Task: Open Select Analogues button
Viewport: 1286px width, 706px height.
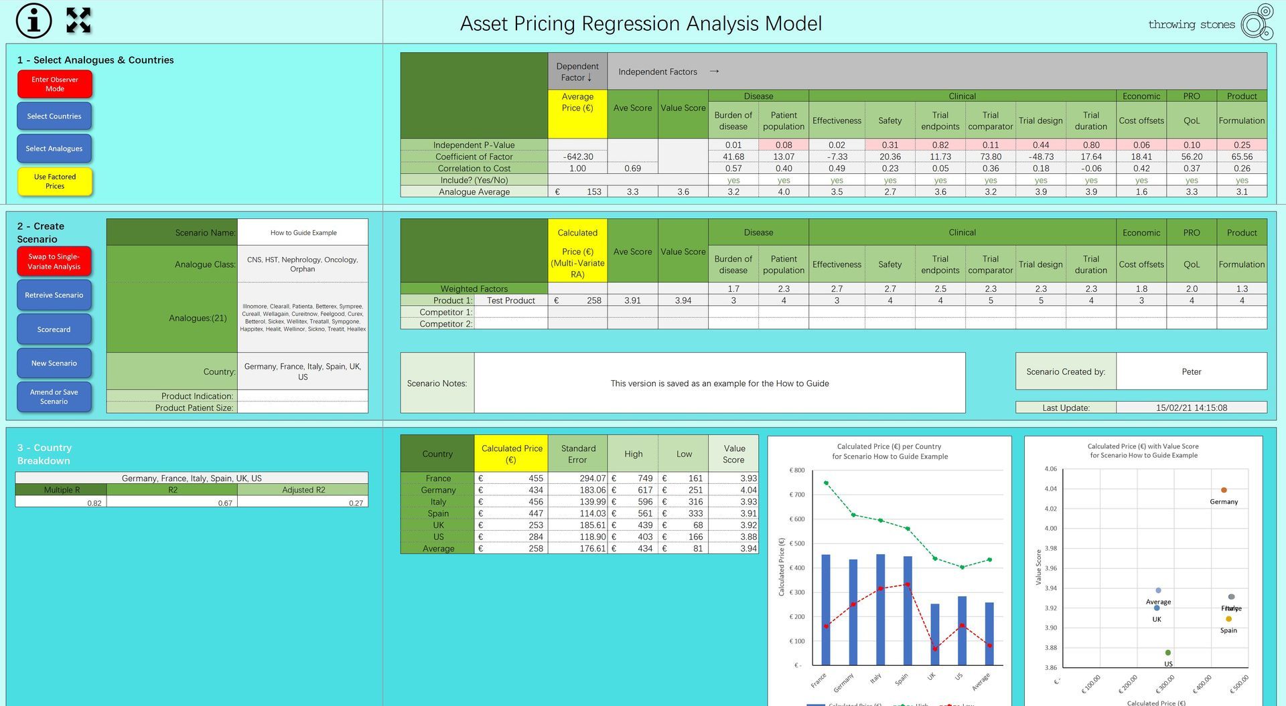Action: (54, 149)
